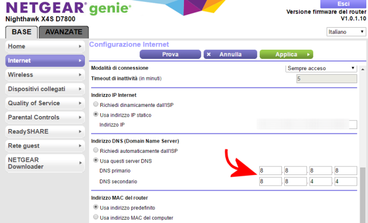This screenshot has width=368, height=223.
Task: Click the vertical scrollbar thumb
Action: (x=362, y=195)
